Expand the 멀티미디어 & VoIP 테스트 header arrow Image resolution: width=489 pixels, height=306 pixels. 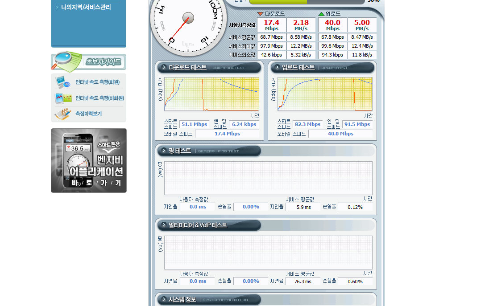(164, 225)
